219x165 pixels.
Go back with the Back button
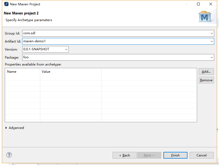click(125, 155)
